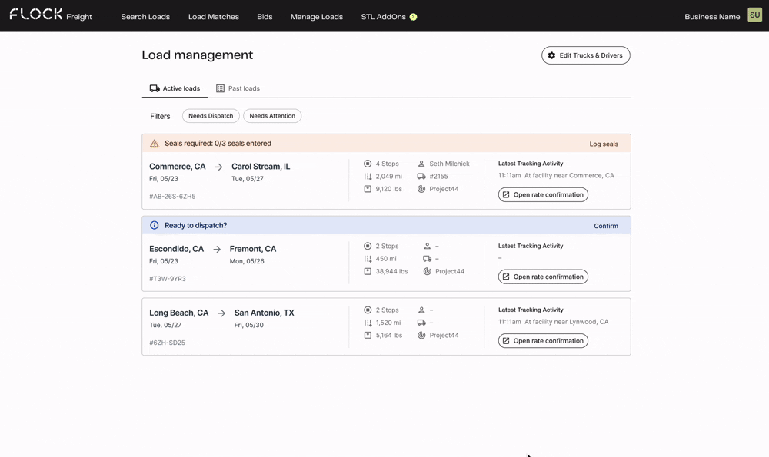Image resolution: width=769 pixels, height=457 pixels.
Task: Select Manage Loads in navigation
Action: [x=316, y=17]
